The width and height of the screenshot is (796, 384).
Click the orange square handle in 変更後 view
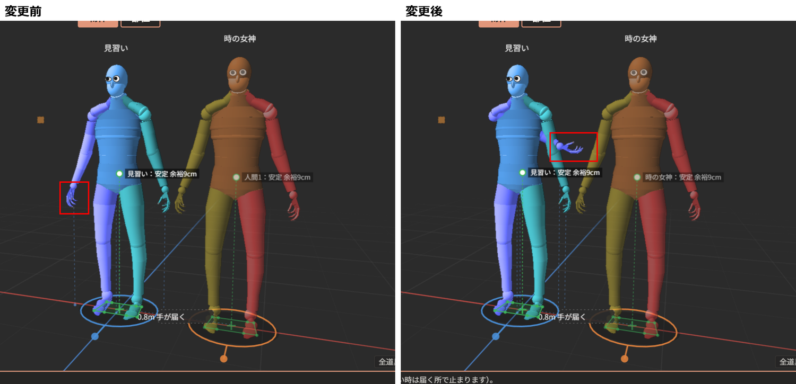click(x=441, y=120)
